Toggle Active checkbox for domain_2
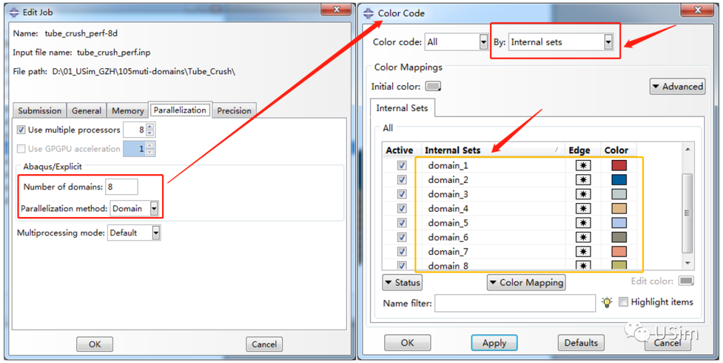This screenshot has height=363, width=723. click(402, 179)
